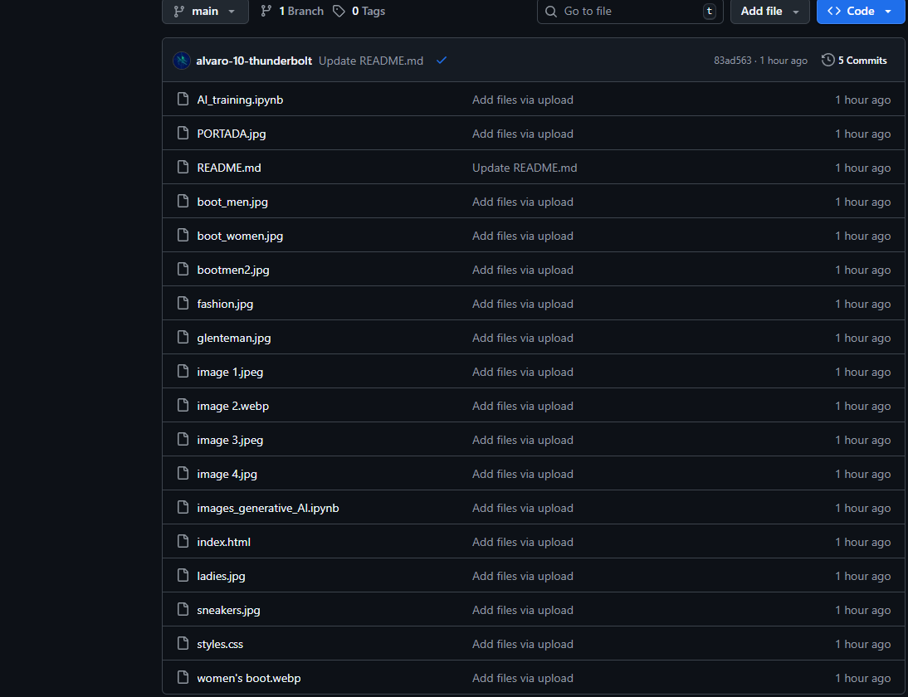Open image 4.jpg file
Viewport: 908px width, 697px height.
(x=227, y=474)
